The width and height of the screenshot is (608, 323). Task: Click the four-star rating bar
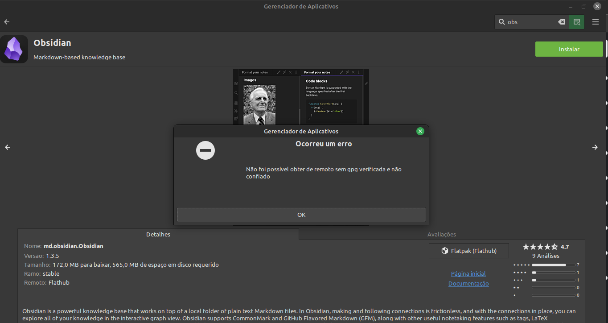point(553,273)
